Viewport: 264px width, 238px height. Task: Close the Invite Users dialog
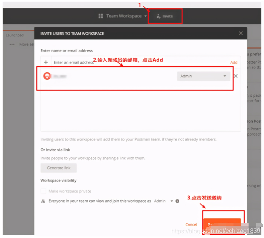coord(241,33)
